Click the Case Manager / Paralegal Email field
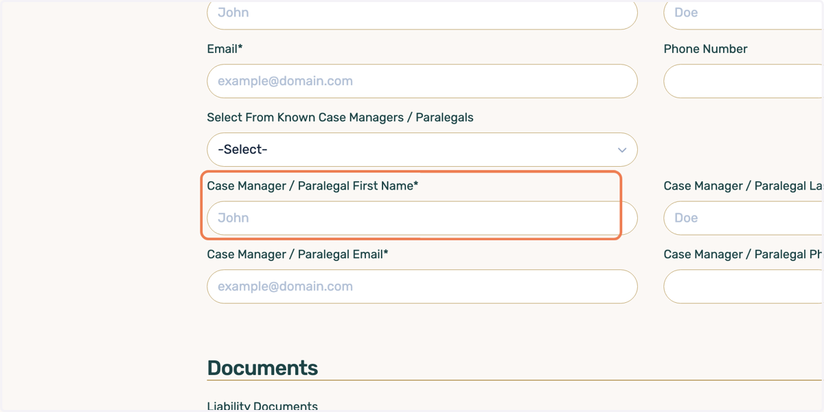Image resolution: width=824 pixels, height=412 pixels. pyautogui.click(x=422, y=286)
